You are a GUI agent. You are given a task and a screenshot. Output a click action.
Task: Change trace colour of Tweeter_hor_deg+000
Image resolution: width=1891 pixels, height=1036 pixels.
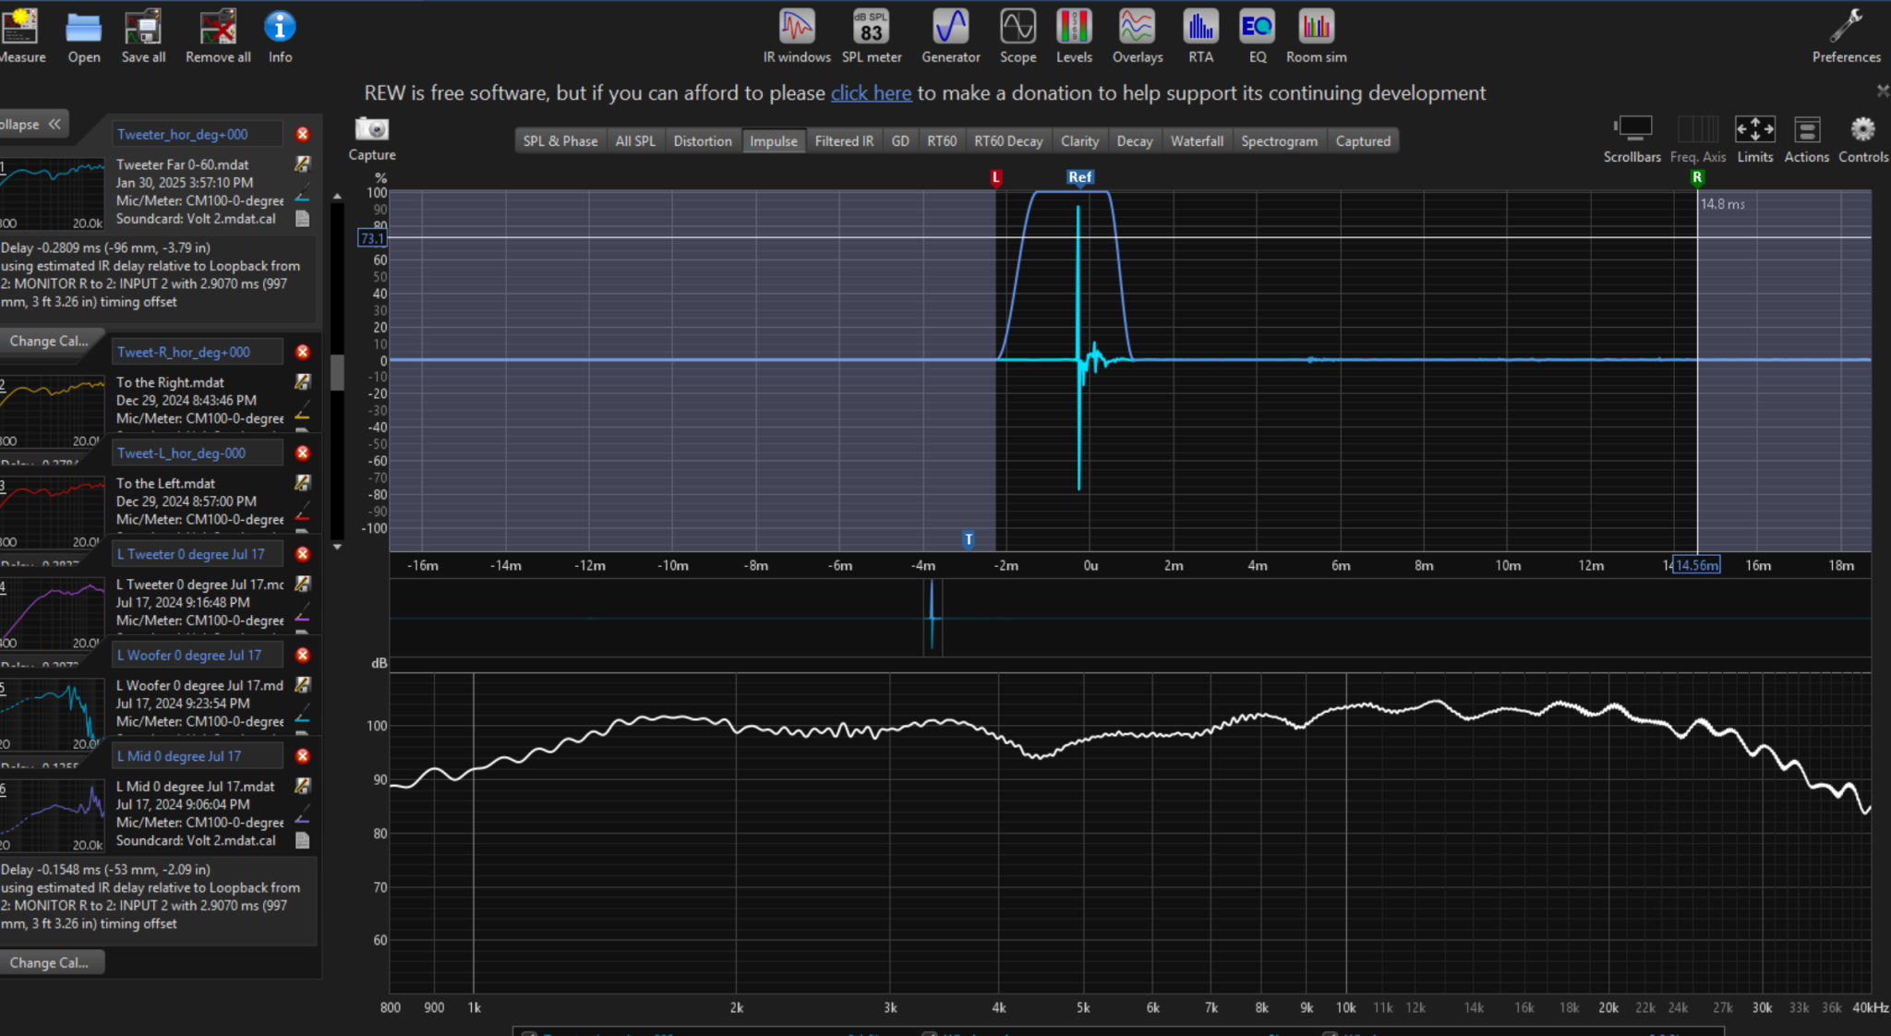pos(302,197)
